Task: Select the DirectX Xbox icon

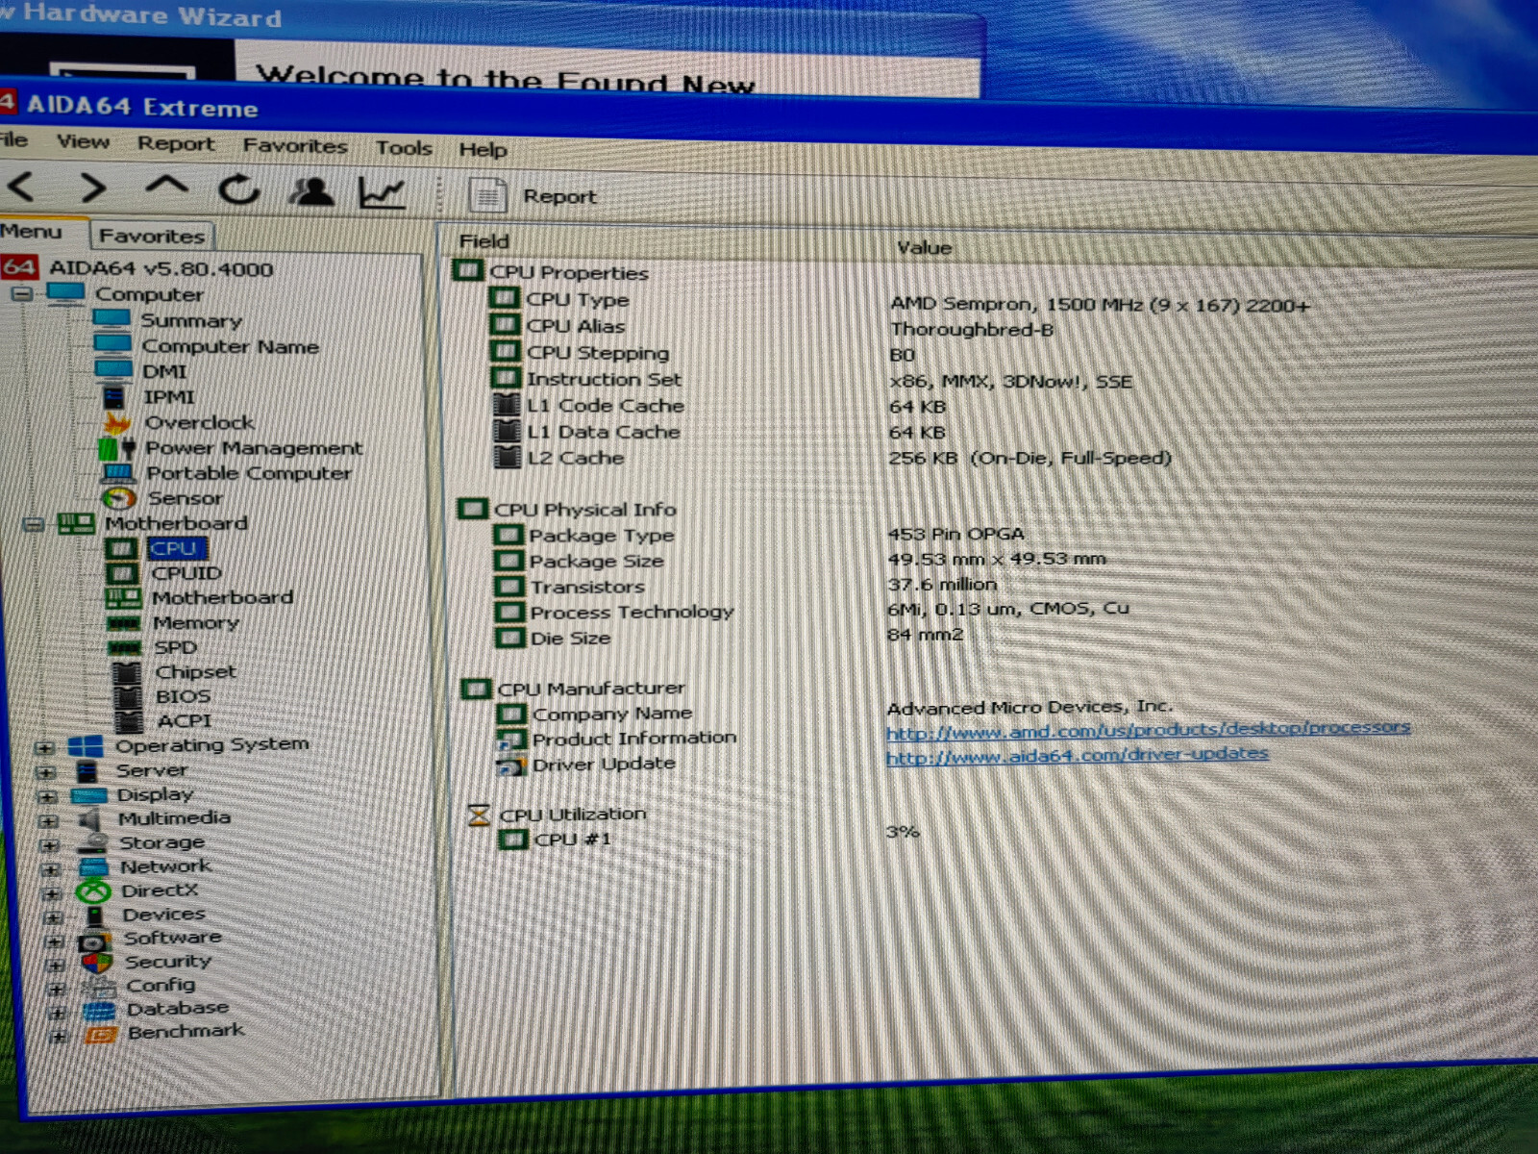Action: 93,891
